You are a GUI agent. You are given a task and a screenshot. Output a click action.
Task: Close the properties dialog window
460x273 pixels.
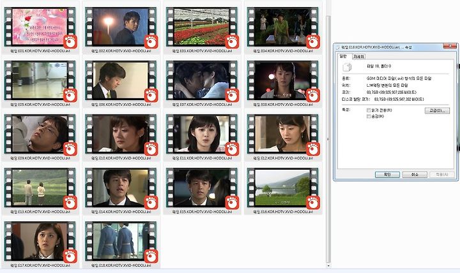450,46
